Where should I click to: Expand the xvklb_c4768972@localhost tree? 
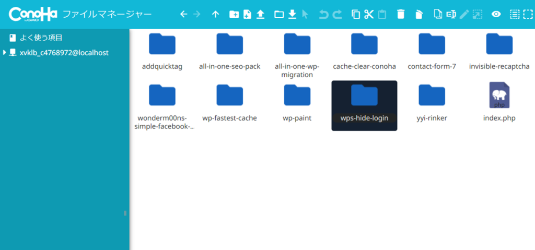(4, 53)
